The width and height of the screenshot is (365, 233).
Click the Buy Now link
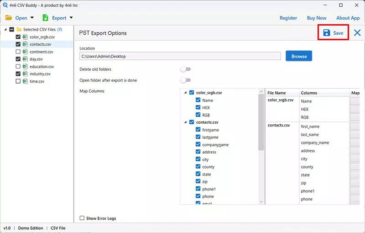coord(317,18)
